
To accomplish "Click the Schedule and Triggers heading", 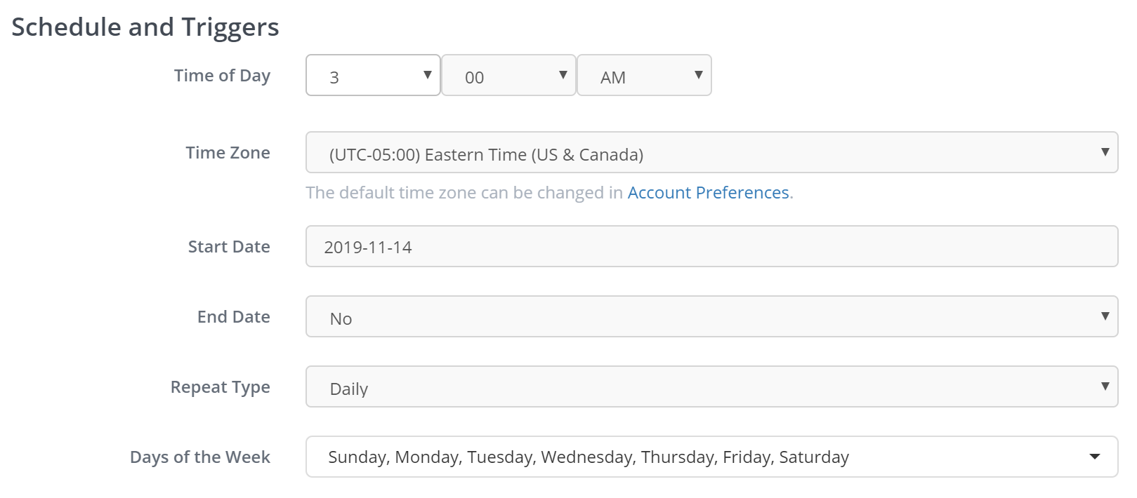I will [145, 27].
